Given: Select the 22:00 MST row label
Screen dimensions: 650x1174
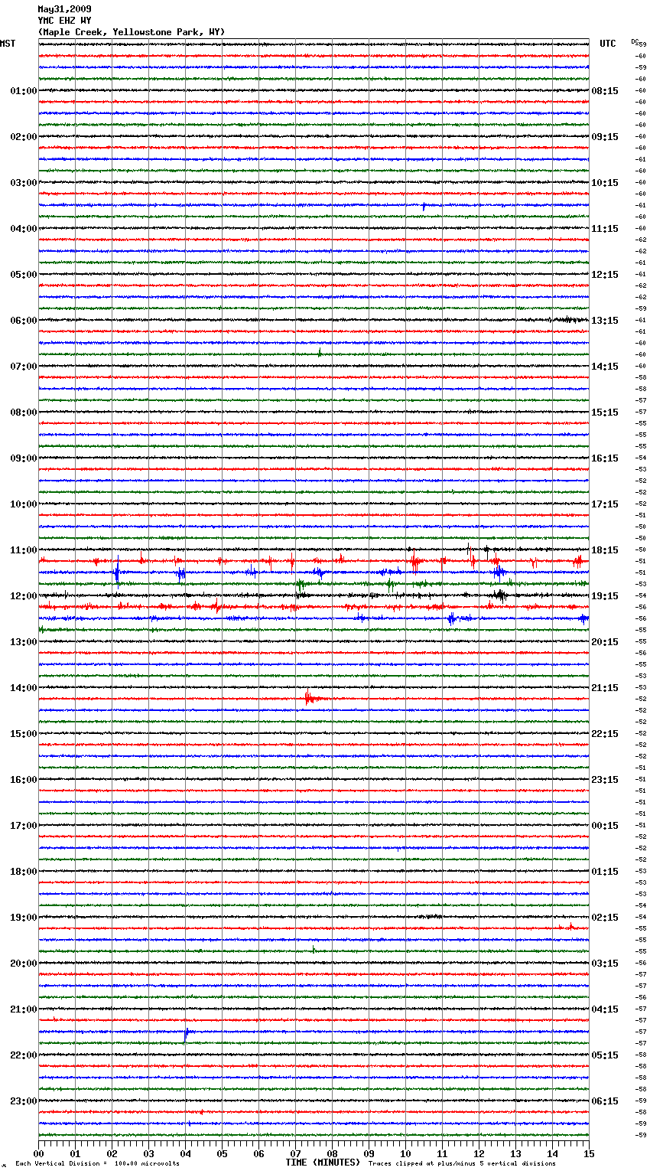Looking at the screenshot, I should (24, 1055).
